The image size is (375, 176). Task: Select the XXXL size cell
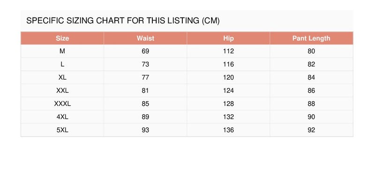[62, 103]
